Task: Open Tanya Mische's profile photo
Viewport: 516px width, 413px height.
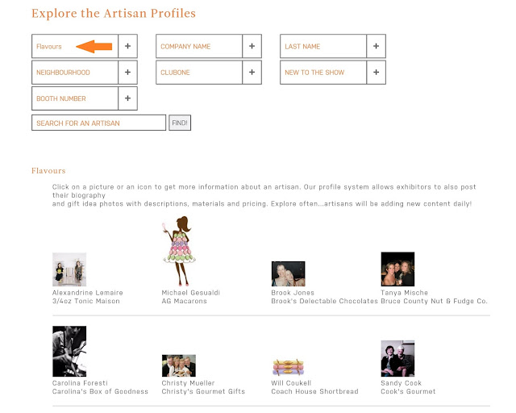Action: click(397, 269)
